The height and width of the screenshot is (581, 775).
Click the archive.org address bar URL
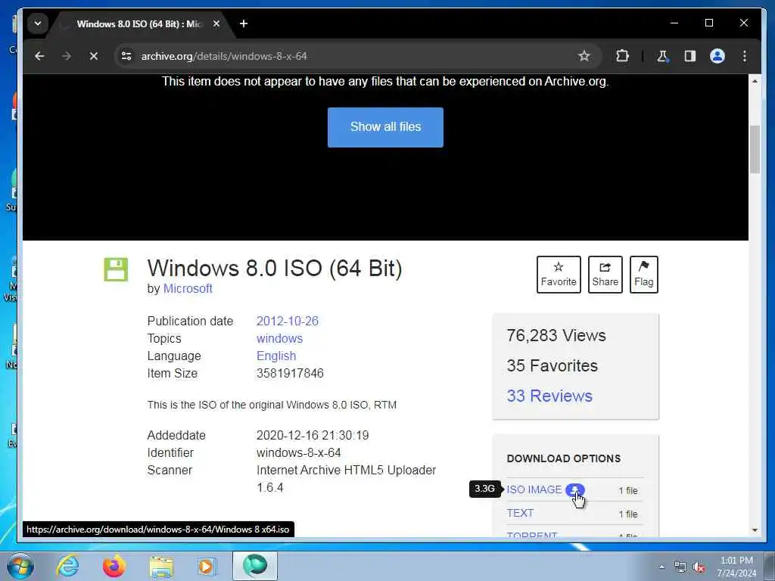[x=224, y=56]
